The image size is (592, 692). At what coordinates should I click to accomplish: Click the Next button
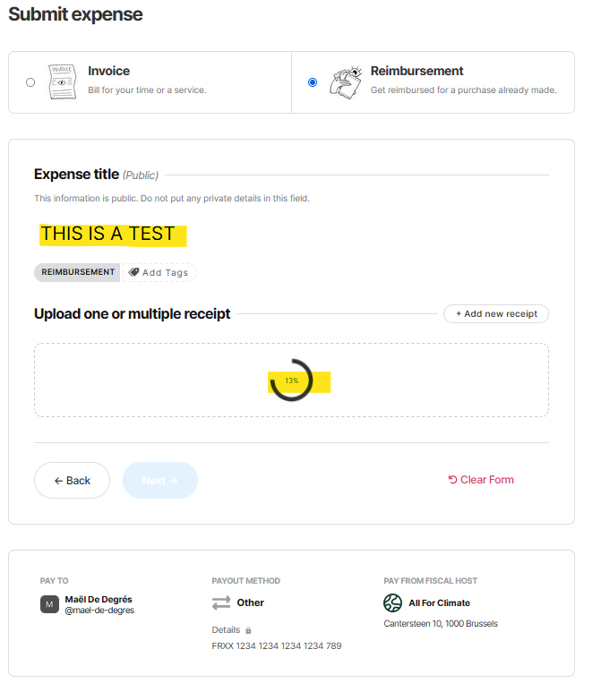(160, 481)
